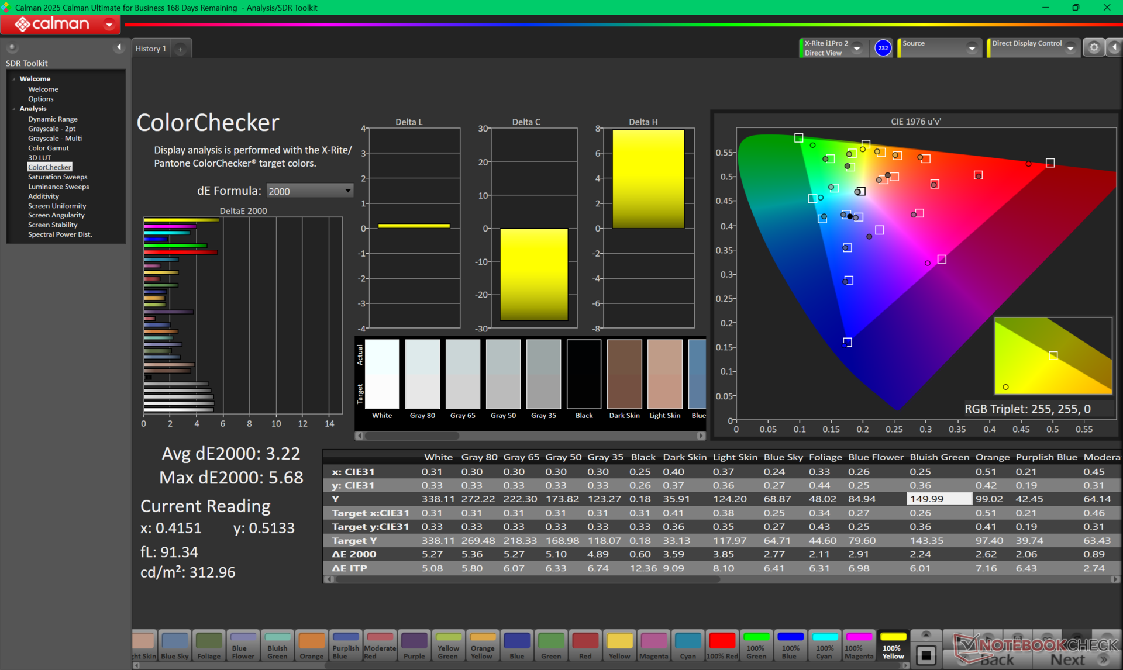This screenshot has width=1123, height=670.
Task: Expand the Source dropdown
Action: (x=972, y=49)
